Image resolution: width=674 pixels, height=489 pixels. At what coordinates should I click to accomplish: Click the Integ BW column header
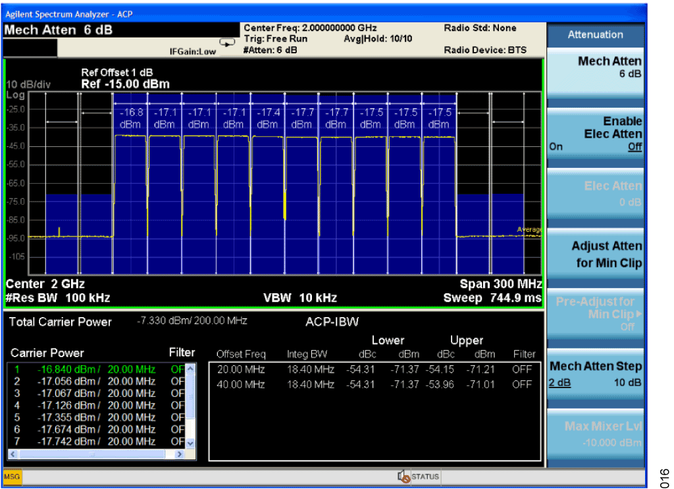307,355
